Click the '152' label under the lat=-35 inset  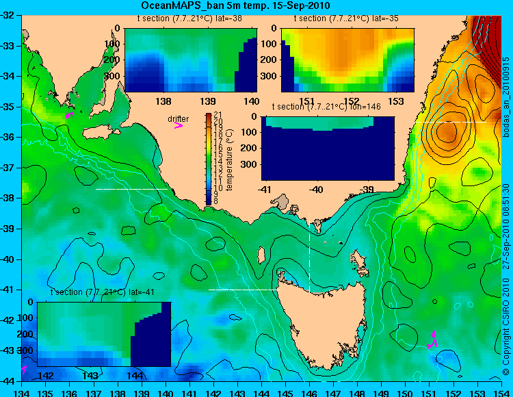point(352,101)
